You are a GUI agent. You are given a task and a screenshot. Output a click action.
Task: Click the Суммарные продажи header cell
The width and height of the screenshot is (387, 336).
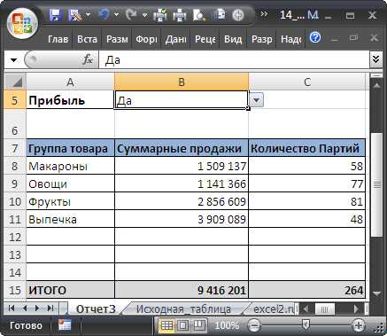coord(182,148)
